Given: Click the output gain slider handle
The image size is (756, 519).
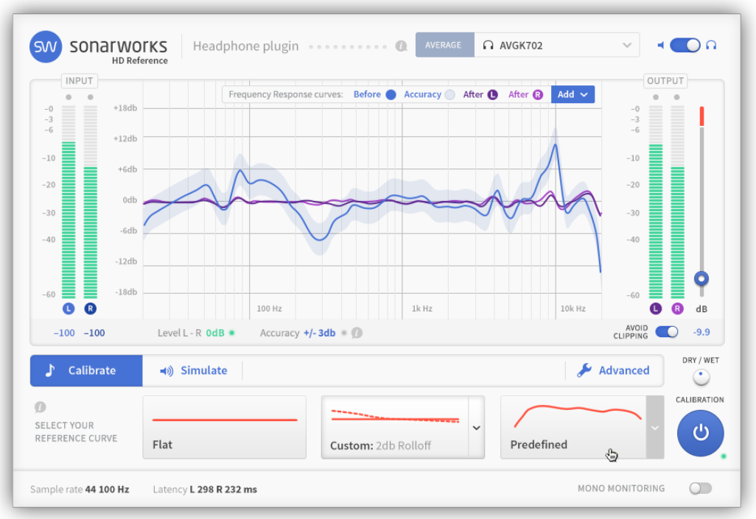Looking at the screenshot, I should [701, 278].
